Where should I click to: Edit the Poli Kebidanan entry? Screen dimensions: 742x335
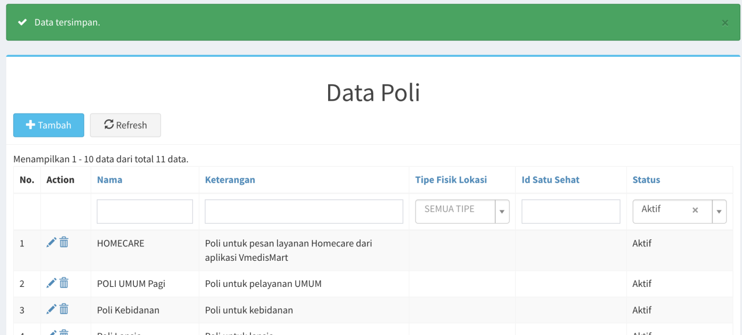click(x=52, y=309)
